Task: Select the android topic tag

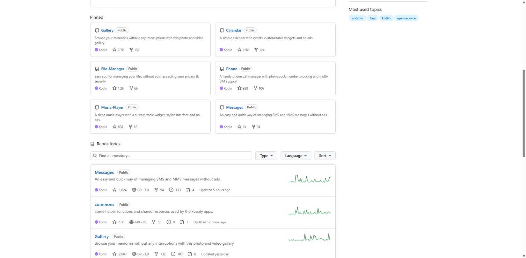Action: [x=357, y=18]
